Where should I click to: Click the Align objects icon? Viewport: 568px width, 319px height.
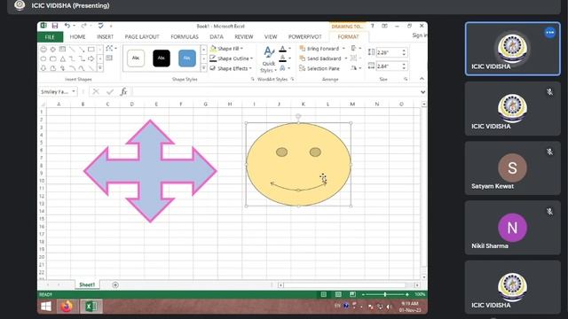(x=353, y=49)
